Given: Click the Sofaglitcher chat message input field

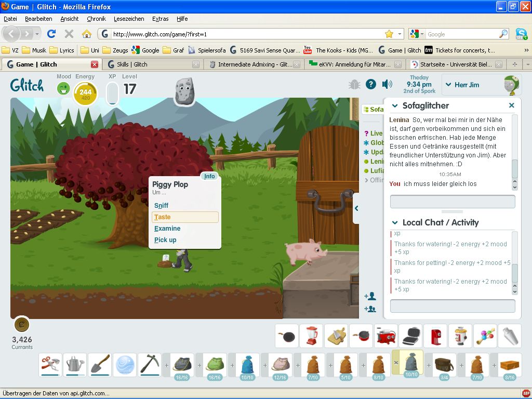Looking at the screenshot, I should point(452,202).
